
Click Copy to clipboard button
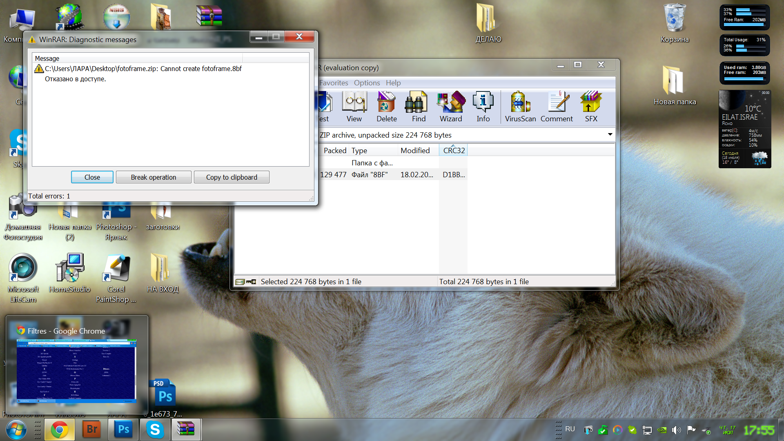coord(232,177)
